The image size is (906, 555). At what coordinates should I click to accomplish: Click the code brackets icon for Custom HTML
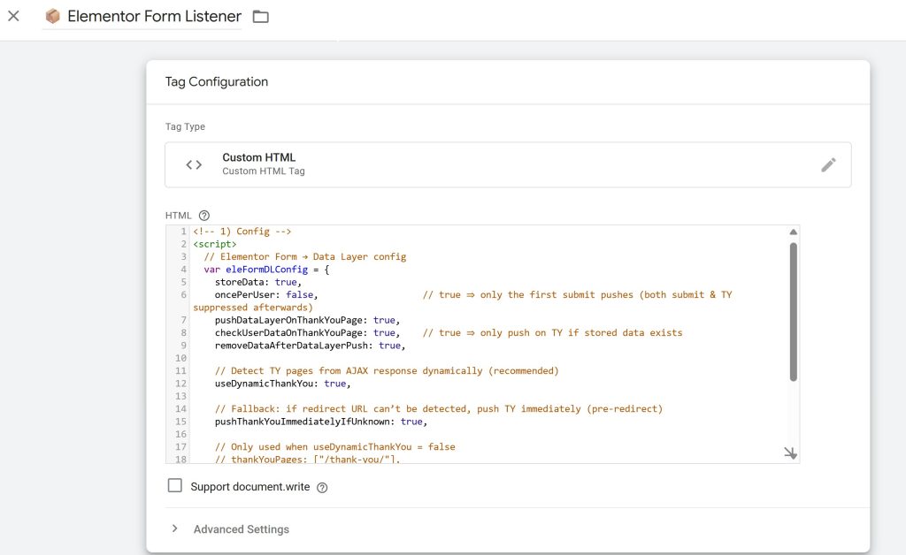click(x=194, y=165)
